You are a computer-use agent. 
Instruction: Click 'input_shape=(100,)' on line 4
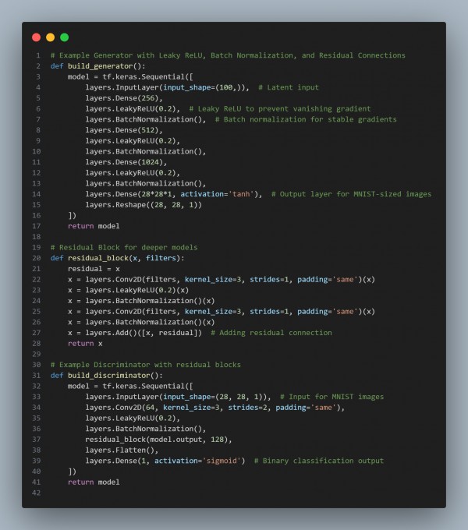pos(204,87)
